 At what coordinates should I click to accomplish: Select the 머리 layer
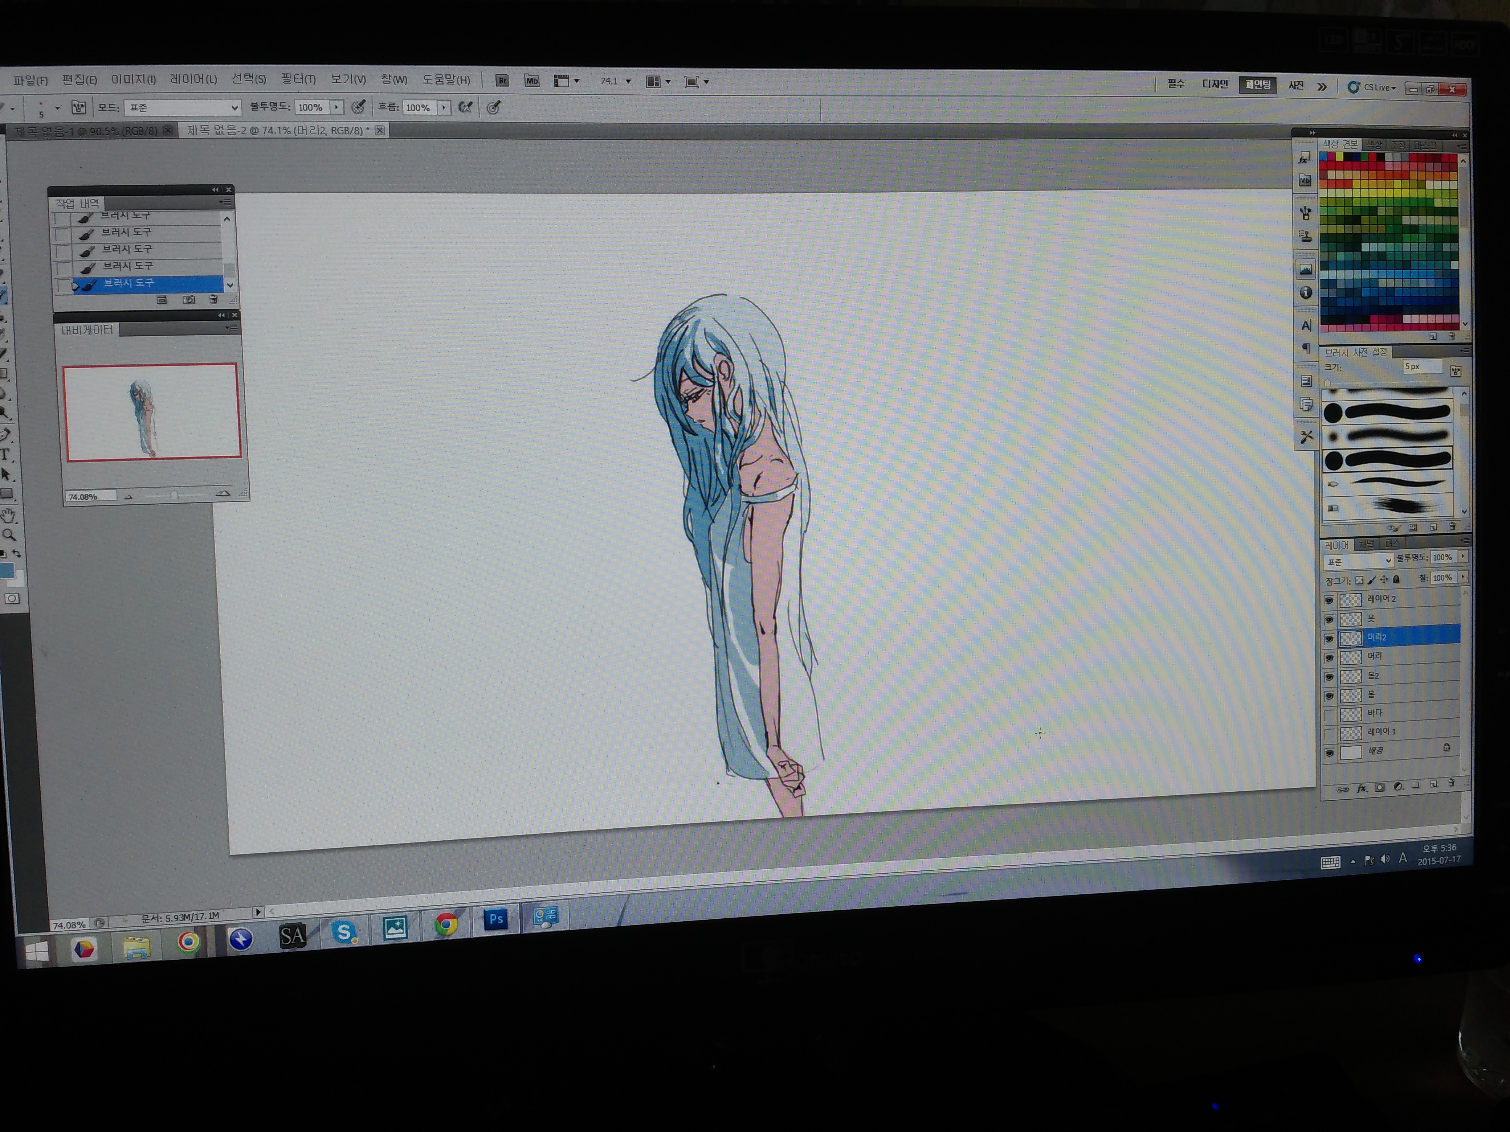click(1393, 656)
